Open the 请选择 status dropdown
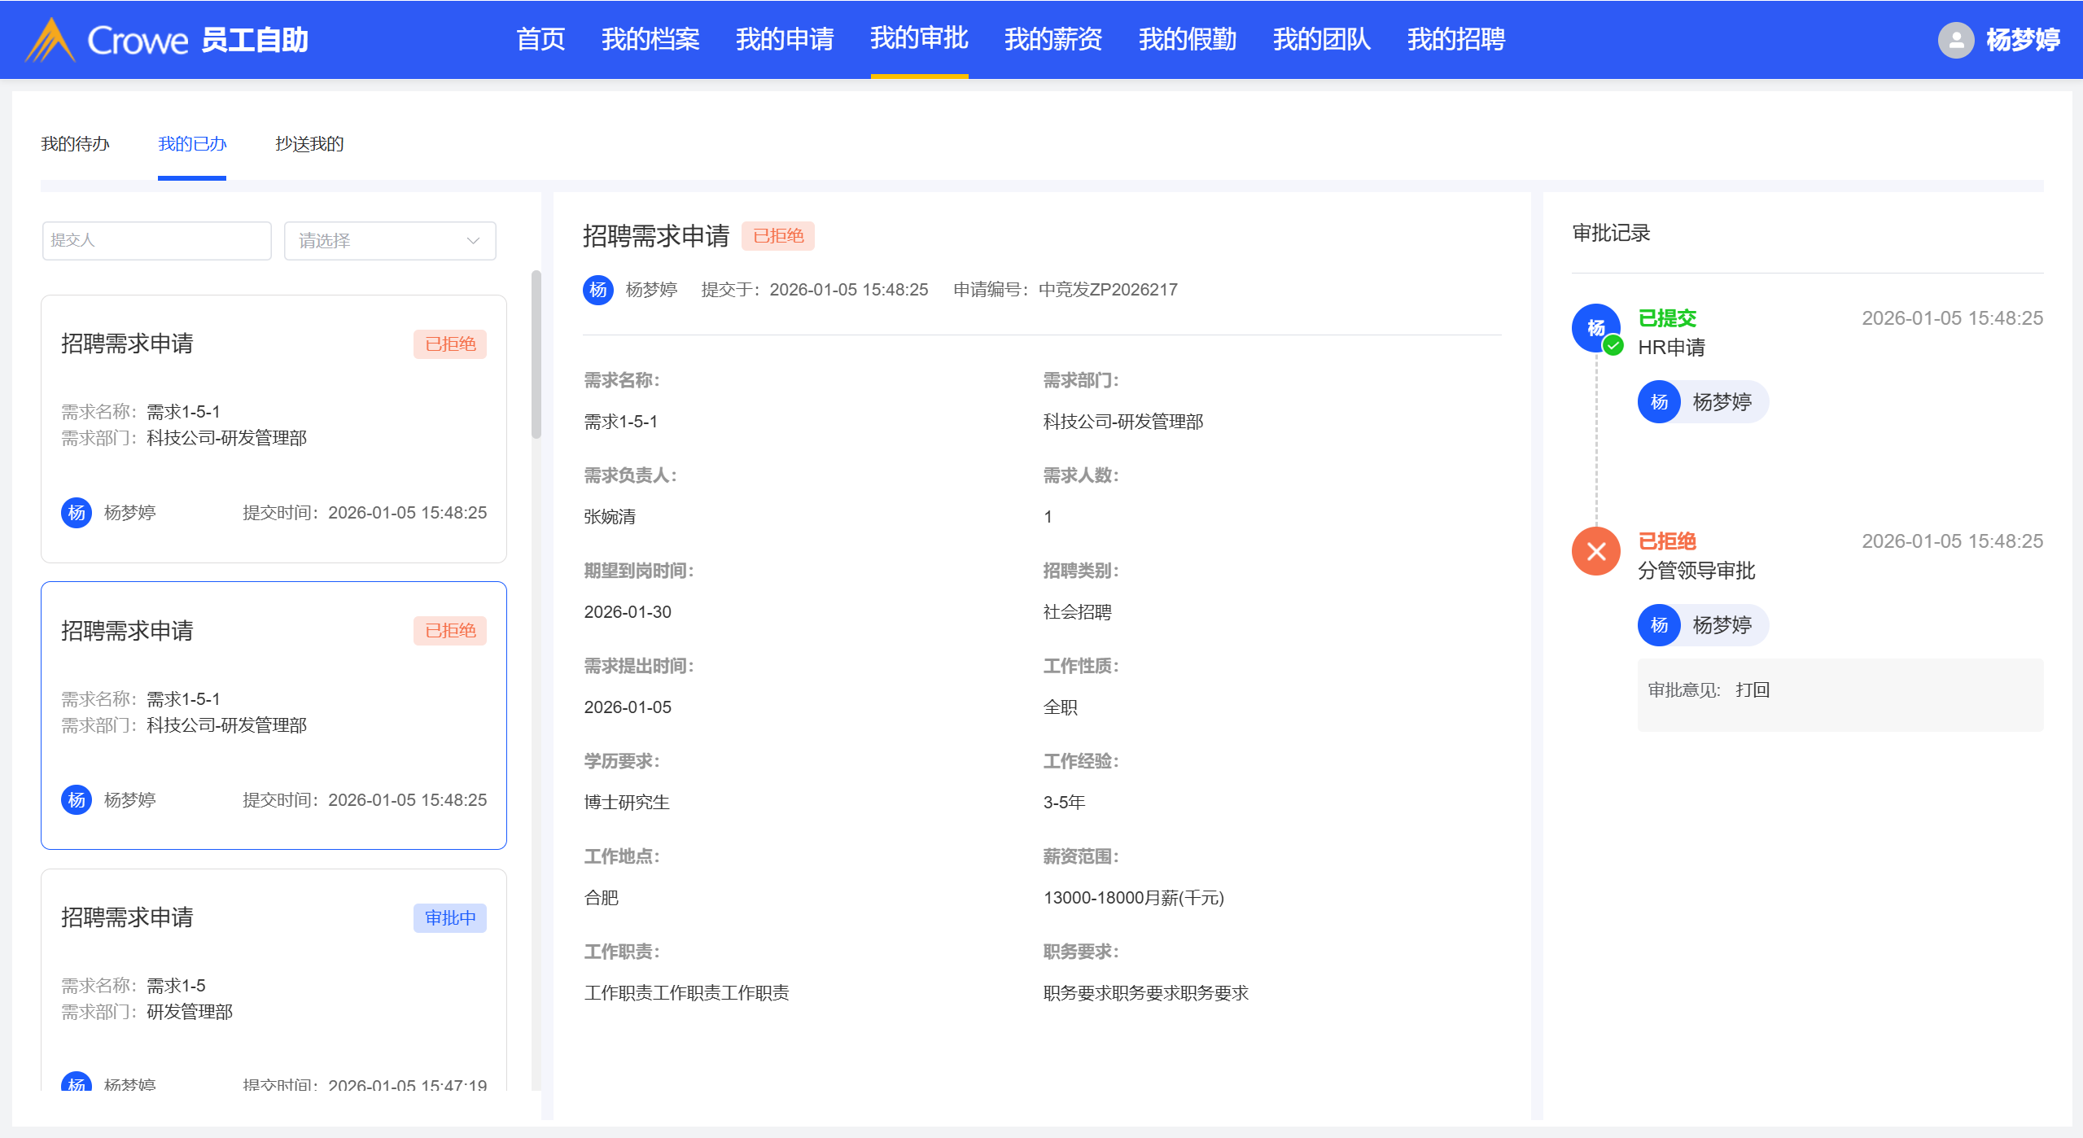Screen dimensions: 2083x1138 click(389, 241)
